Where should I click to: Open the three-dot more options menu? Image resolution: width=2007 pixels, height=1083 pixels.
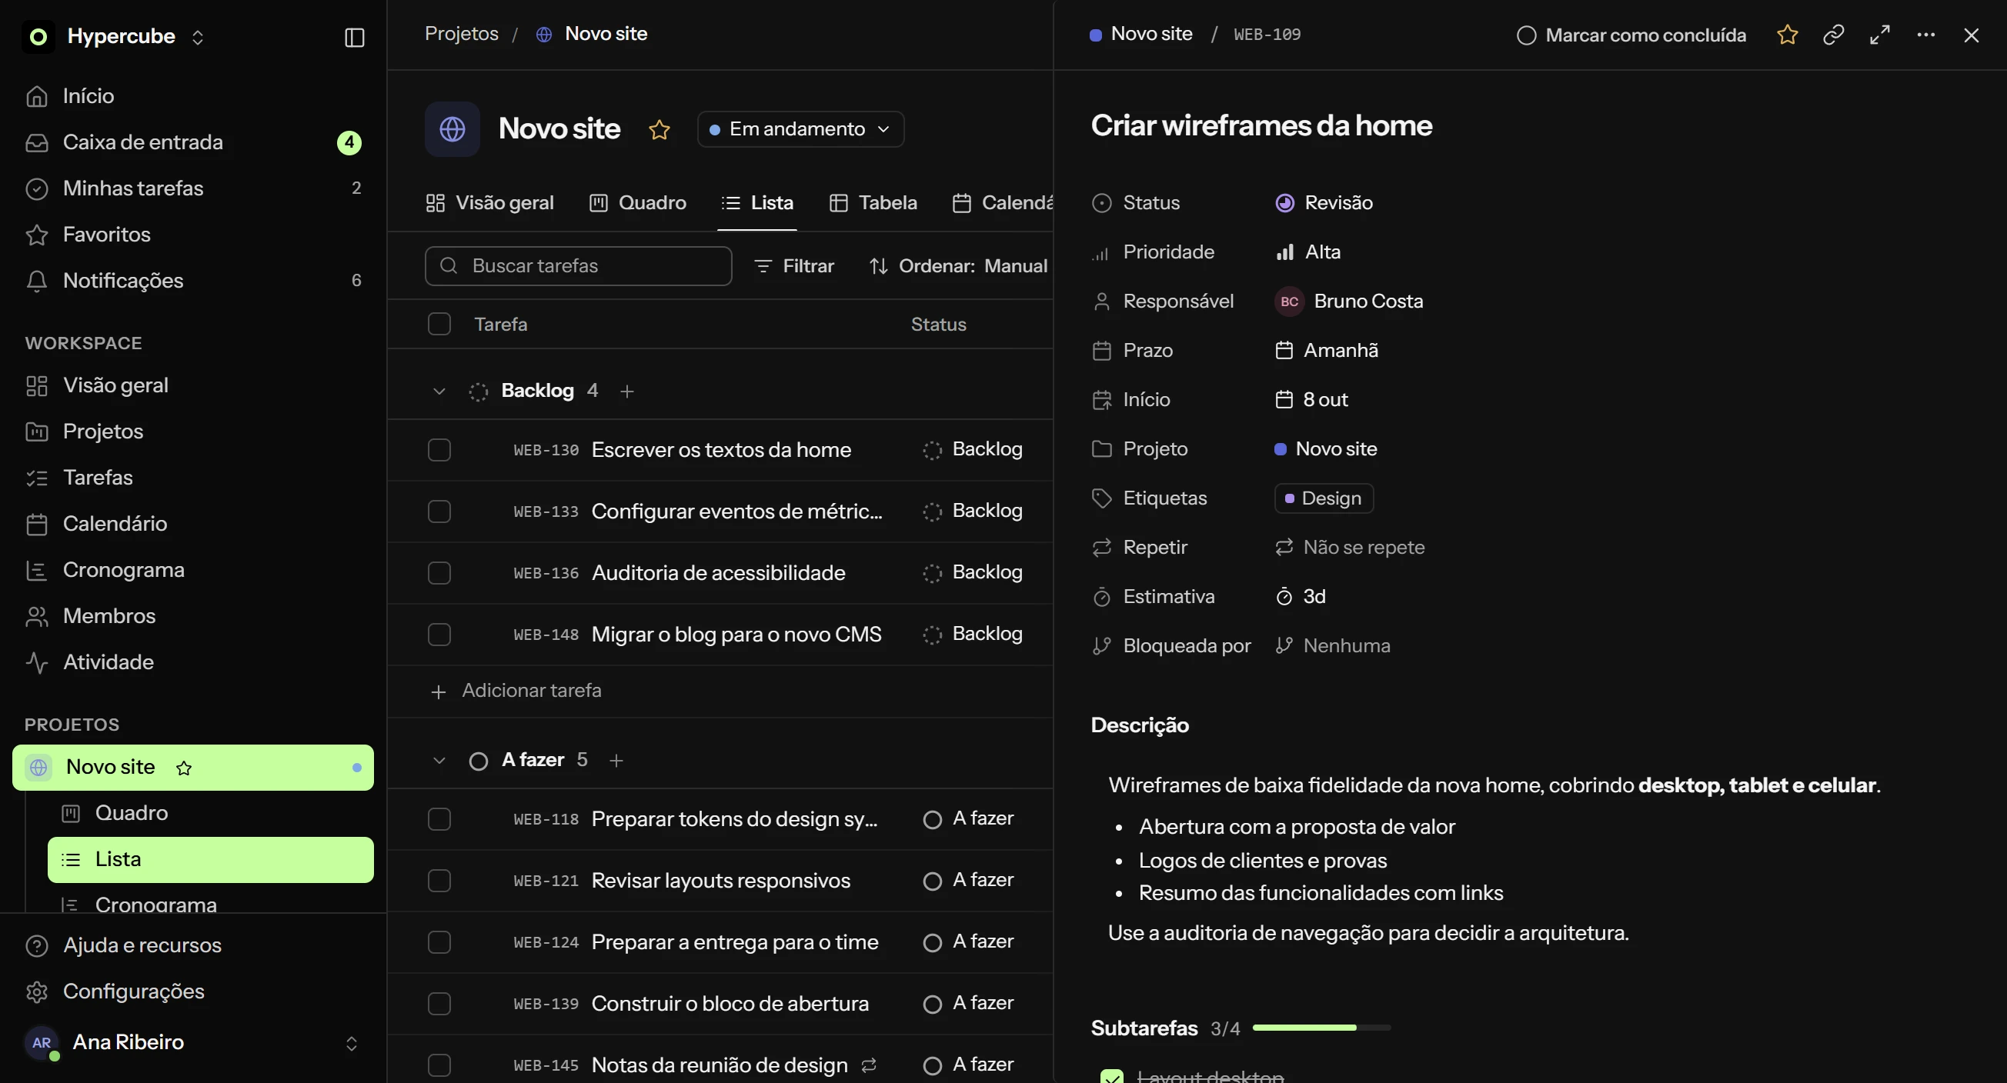pyautogui.click(x=1926, y=35)
